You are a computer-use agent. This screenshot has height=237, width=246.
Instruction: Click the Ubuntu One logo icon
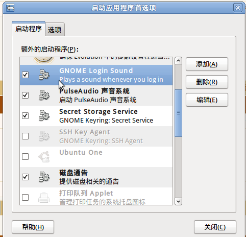point(44,156)
